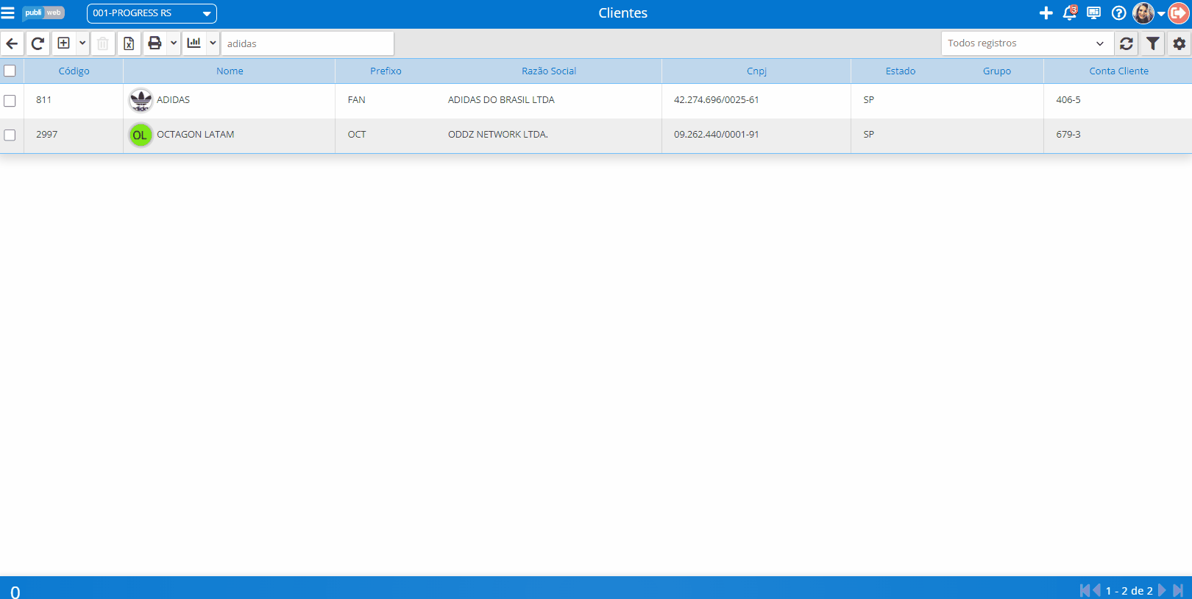Expand the print options arrow

[174, 43]
